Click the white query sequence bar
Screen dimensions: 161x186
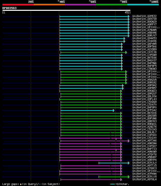coord(66,10)
